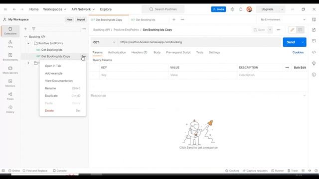
Task: Open tab overflow options dots
Action: (x=182, y=20)
